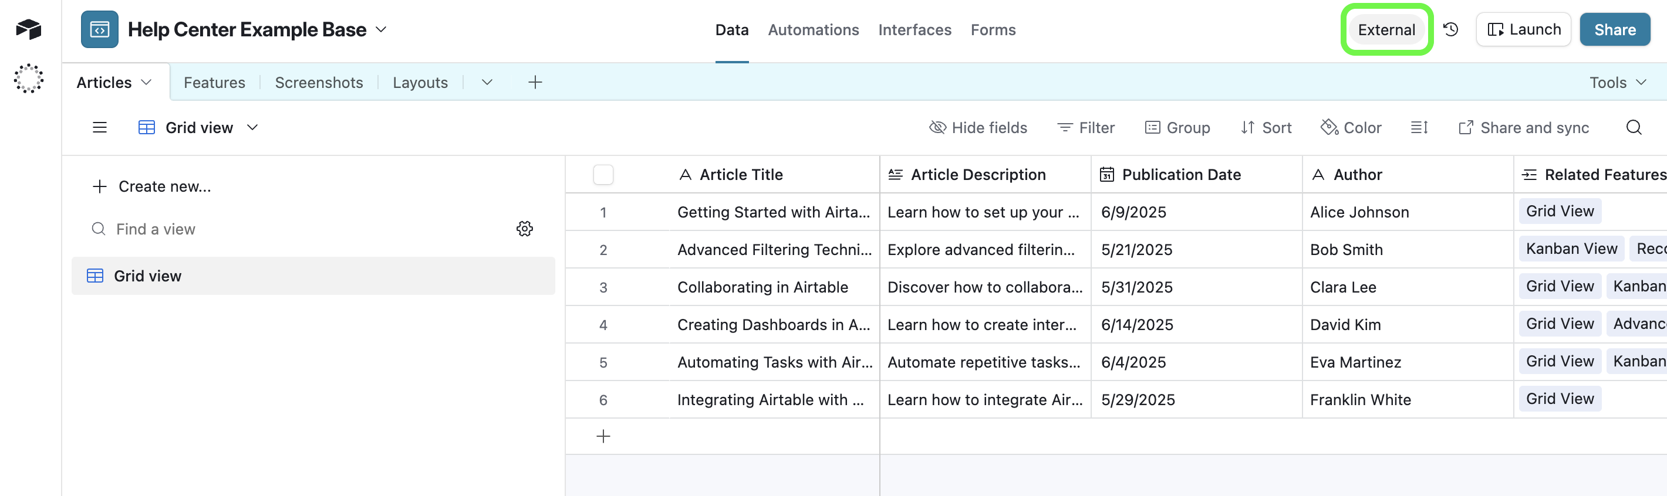
Task: Open the search magnifier icon
Action: click(1634, 127)
